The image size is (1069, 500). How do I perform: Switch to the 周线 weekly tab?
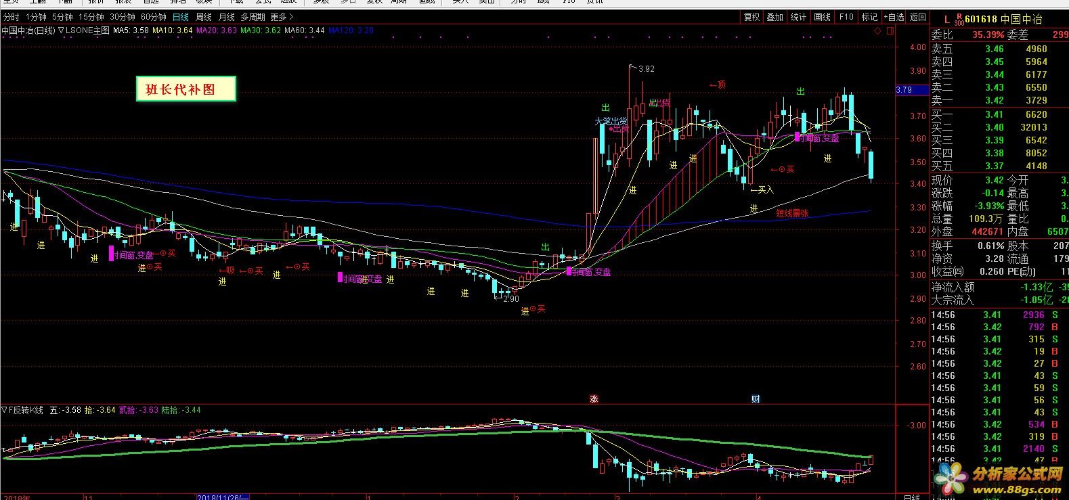click(x=203, y=17)
